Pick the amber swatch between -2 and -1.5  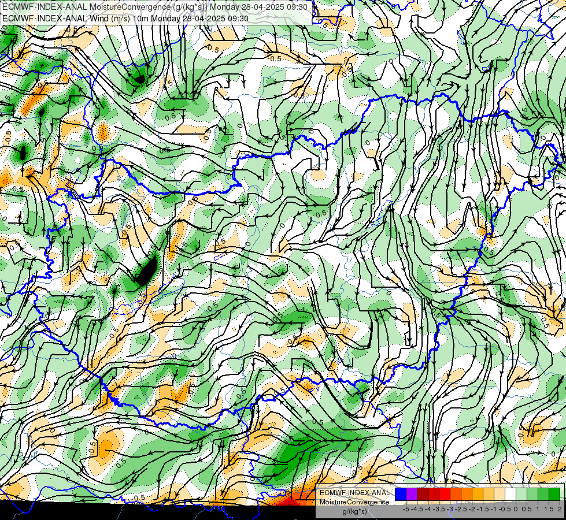478,494
